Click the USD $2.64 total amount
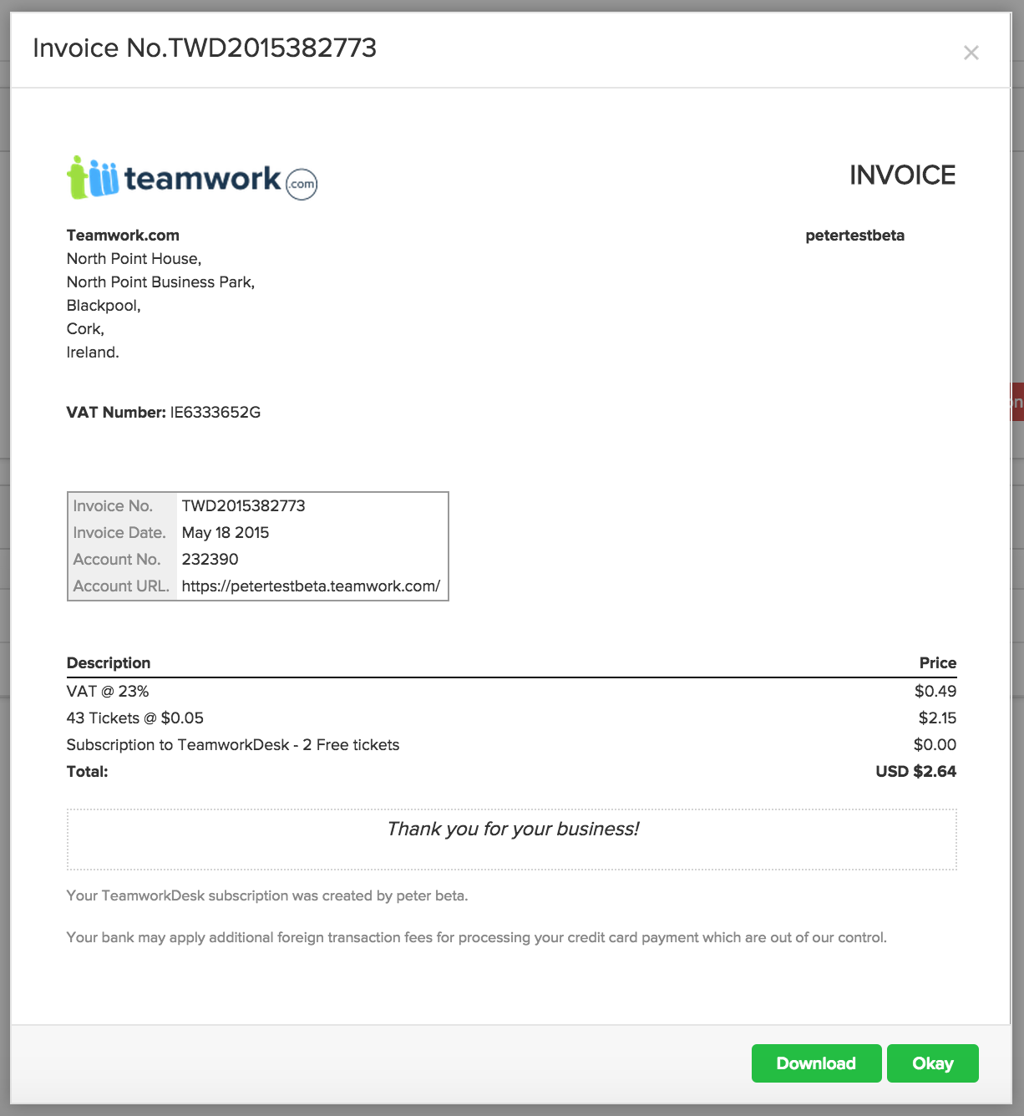This screenshot has width=1024, height=1116. pyautogui.click(x=915, y=772)
